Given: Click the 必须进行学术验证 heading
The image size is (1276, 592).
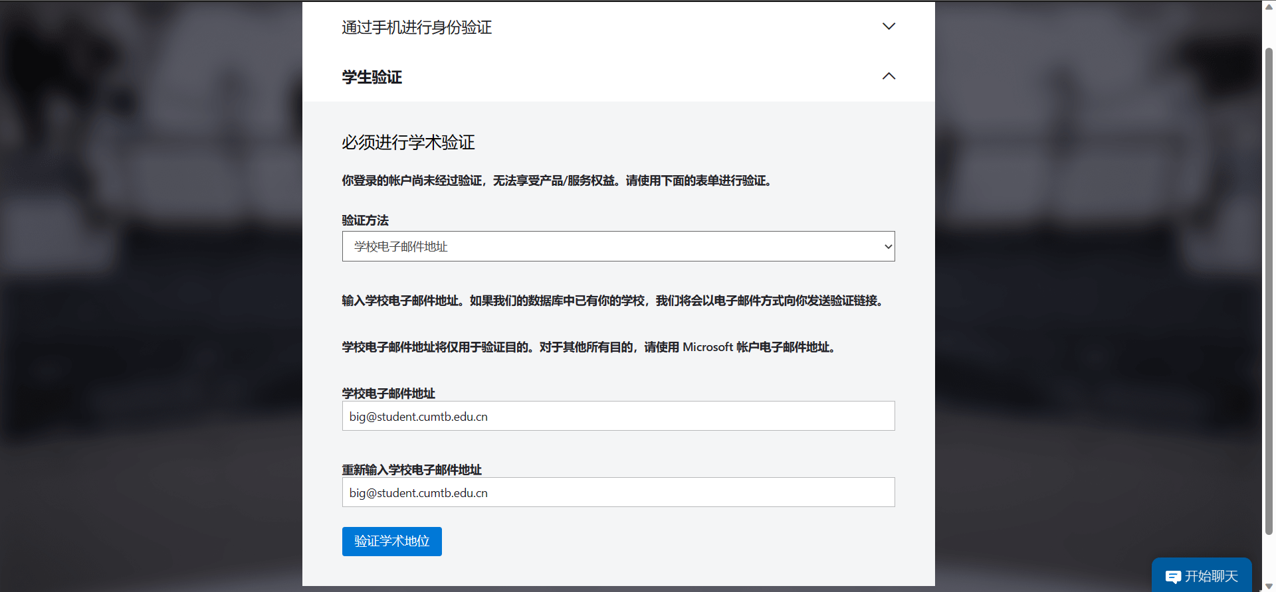Looking at the screenshot, I should coord(408,143).
